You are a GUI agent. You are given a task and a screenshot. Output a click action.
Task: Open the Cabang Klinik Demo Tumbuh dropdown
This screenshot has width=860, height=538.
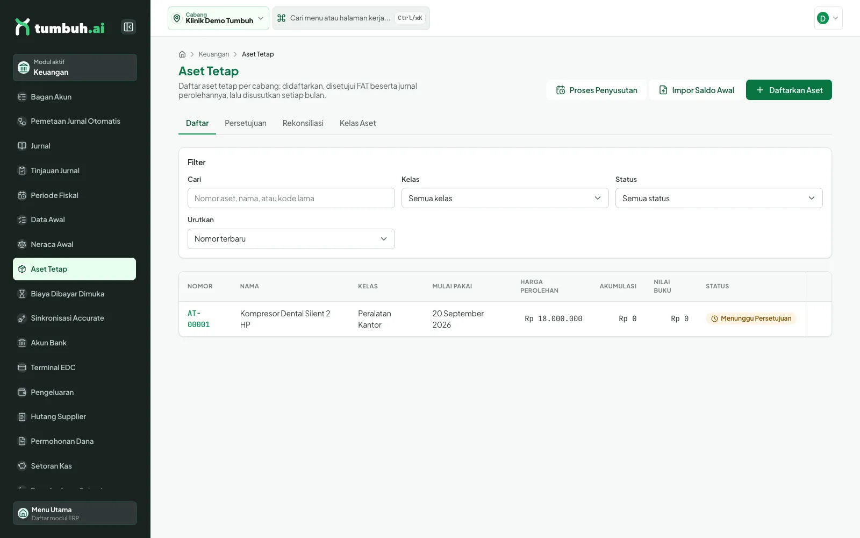click(x=218, y=18)
